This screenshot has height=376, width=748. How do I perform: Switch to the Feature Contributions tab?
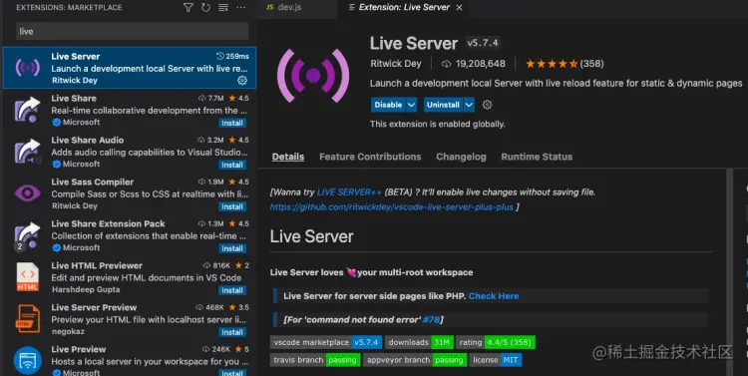370,157
